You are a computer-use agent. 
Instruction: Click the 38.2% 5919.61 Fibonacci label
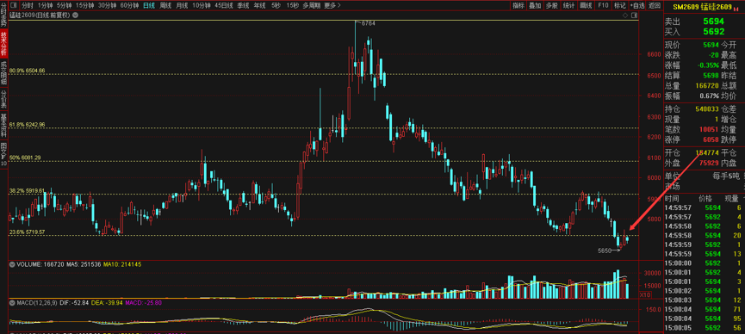[27, 190]
